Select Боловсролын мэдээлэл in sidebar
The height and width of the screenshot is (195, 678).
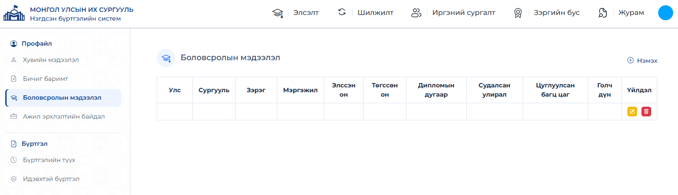(x=63, y=98)
